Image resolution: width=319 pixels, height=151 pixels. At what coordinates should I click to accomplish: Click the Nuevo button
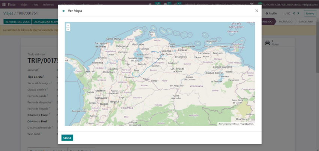pos(310,14)
